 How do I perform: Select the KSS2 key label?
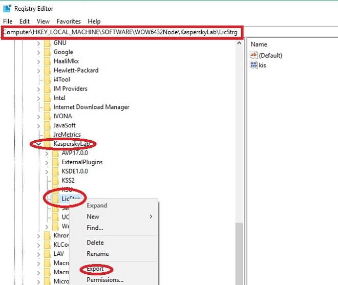(x=68, y=180)
